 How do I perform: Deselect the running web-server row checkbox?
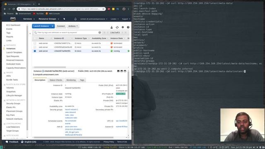click(x=35, y=51)
